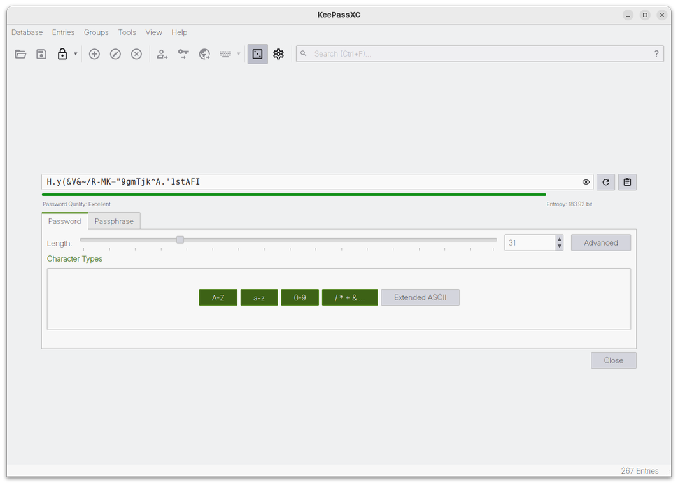Perform Auto-Type with keyboard icon
The image size is (678, 485).
tap(226, 54)
